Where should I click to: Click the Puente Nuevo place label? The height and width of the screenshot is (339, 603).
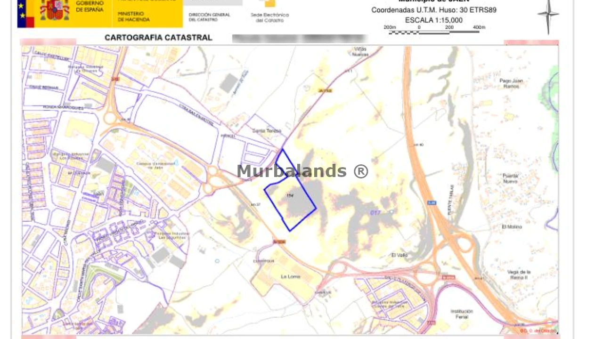pos(510,178)
